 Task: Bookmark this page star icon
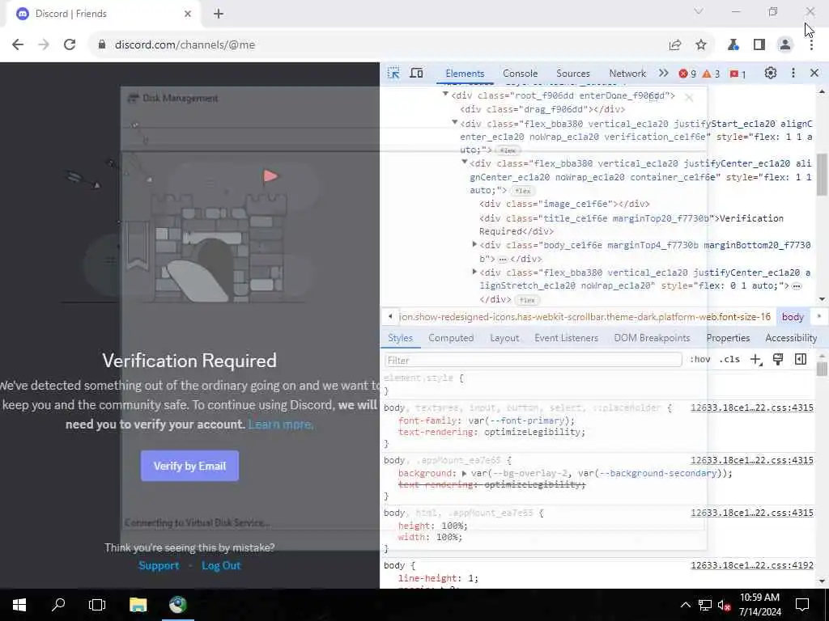(701, 45)
